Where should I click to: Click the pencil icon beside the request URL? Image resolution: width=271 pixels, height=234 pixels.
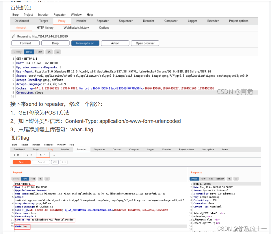coord(13,36)
